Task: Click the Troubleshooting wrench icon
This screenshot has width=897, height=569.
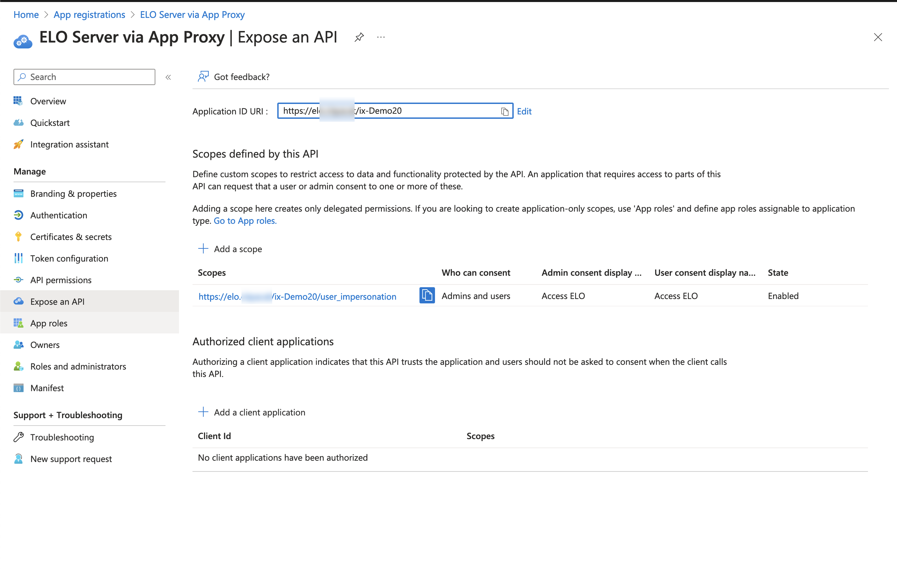Action: coord(18,437)
